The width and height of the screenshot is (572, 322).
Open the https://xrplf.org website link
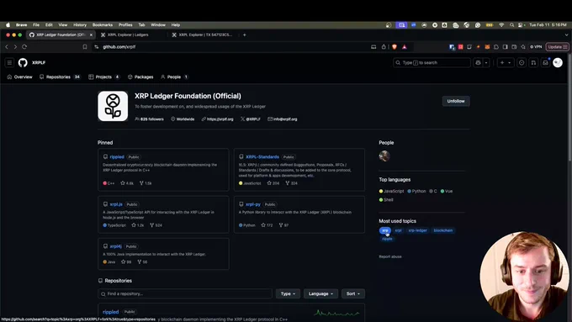220,119
